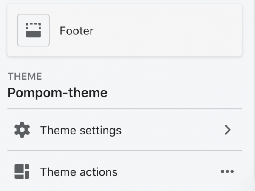Screen dimensions: 255x191
Task: Expand Theme settings using the chevron arrow
Action: [227, 130]
